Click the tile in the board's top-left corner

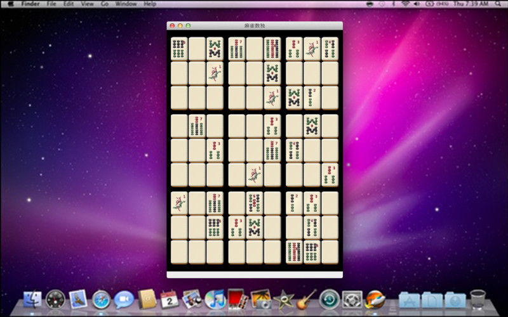pyautogui.click(x=179, y=48)
